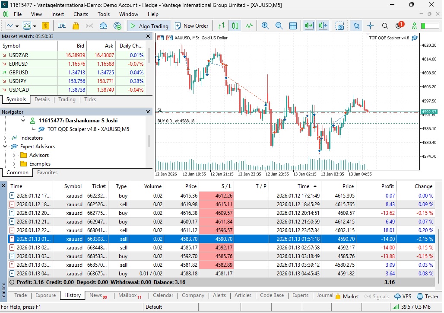444x313 pixels.
Task: Click the VPS button in Toolbox bar
Action: 403,296
